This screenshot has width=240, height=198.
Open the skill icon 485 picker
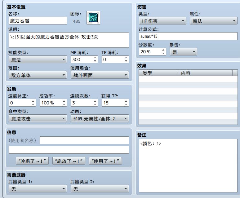point(93,18)
